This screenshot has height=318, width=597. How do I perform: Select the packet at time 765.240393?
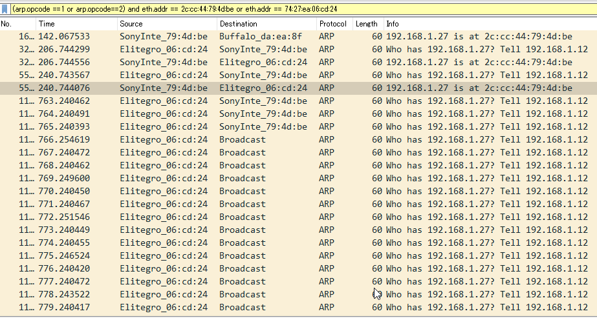[x=299, y=126]
